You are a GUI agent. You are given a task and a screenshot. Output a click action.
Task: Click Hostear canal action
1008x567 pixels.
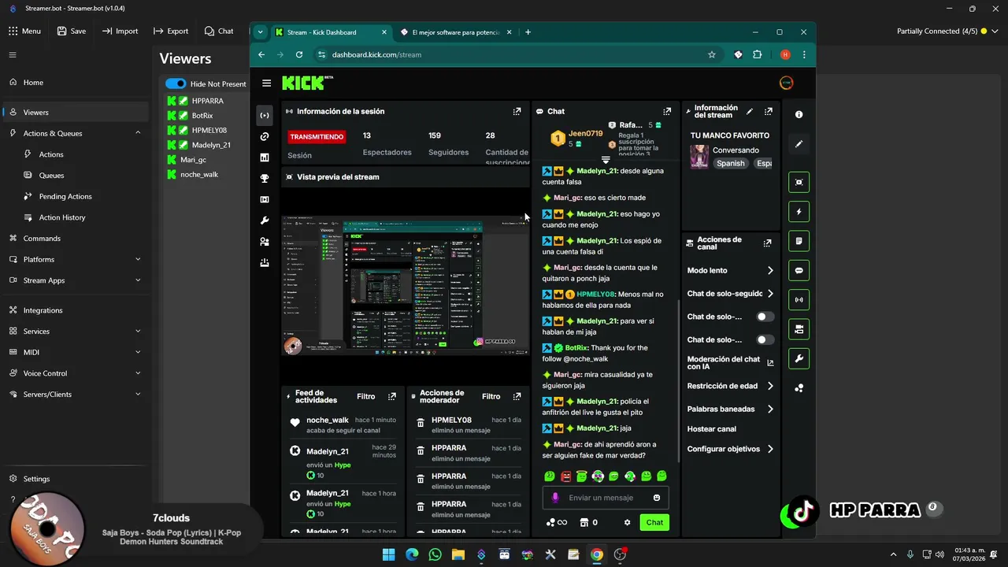click(x=712, y=429)
